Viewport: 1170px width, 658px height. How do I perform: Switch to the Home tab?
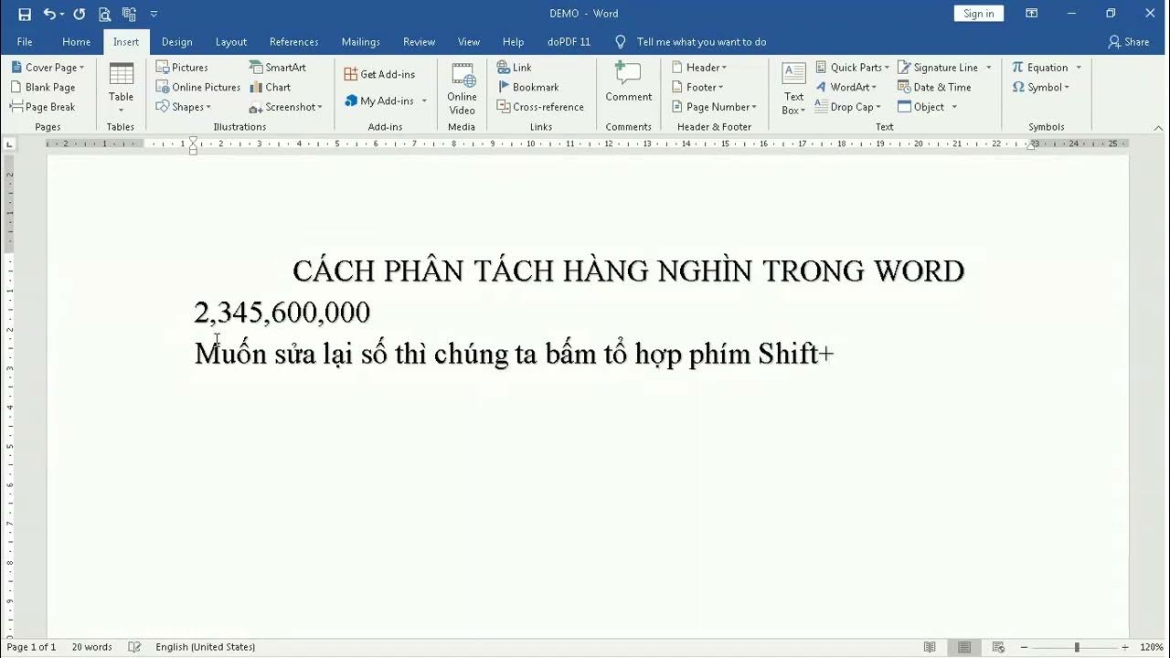76,42
